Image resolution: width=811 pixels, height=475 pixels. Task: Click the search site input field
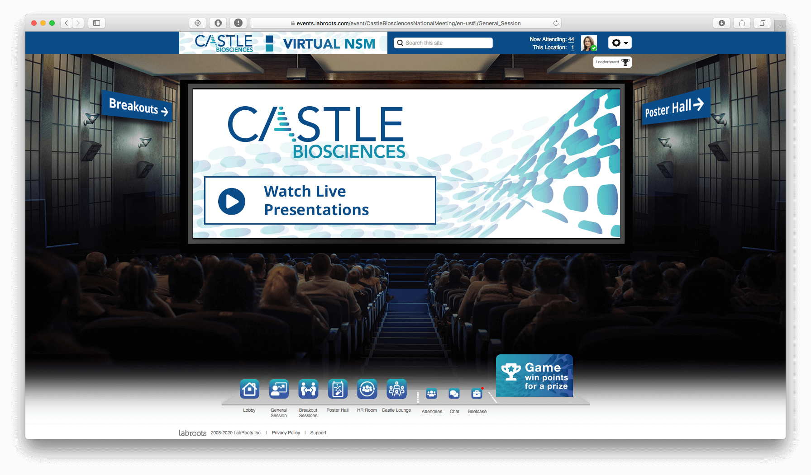(x=443, y=43)
